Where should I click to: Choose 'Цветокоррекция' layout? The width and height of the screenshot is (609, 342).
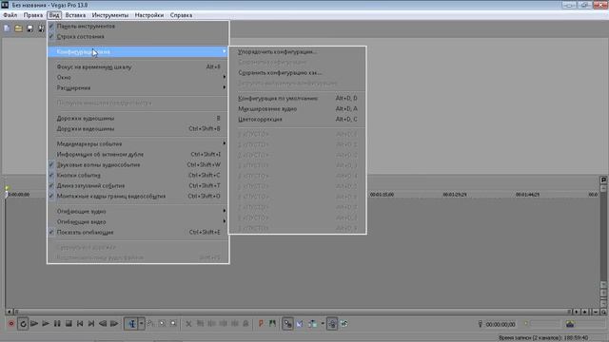pos(297,120)
